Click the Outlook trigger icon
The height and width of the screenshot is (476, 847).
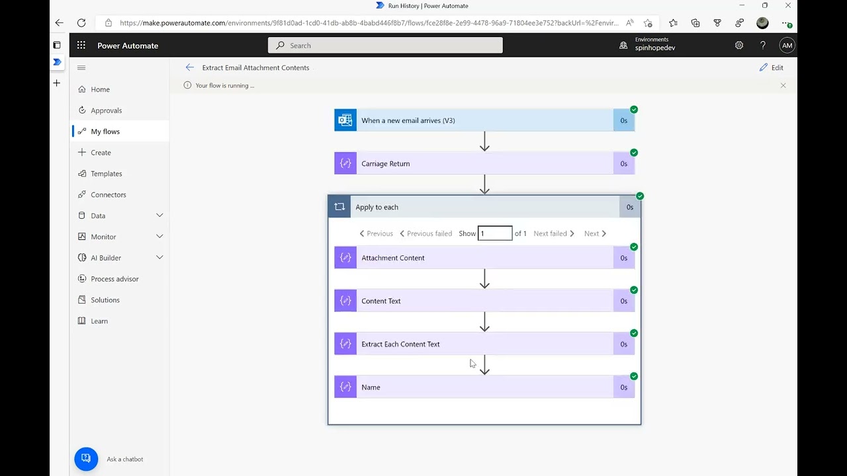tap(345, 120)
